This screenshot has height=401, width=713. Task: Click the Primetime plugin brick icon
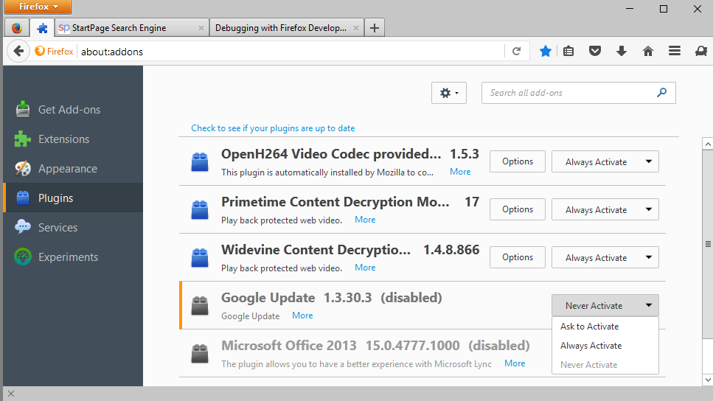[200, 209]
